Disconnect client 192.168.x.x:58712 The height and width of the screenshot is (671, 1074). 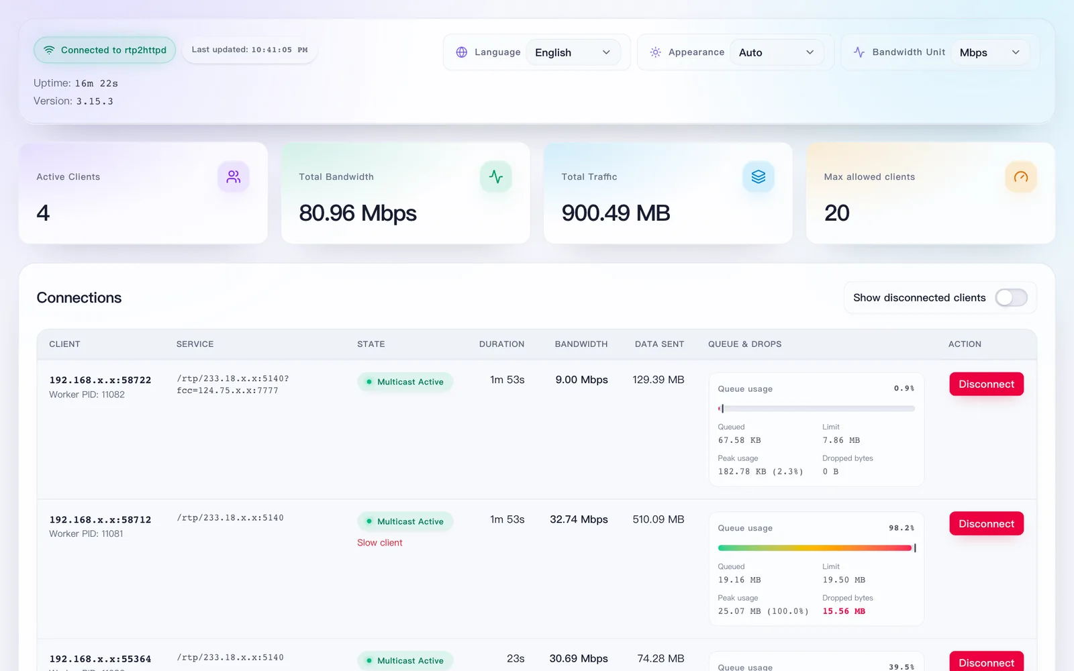(x=986, y=523)
